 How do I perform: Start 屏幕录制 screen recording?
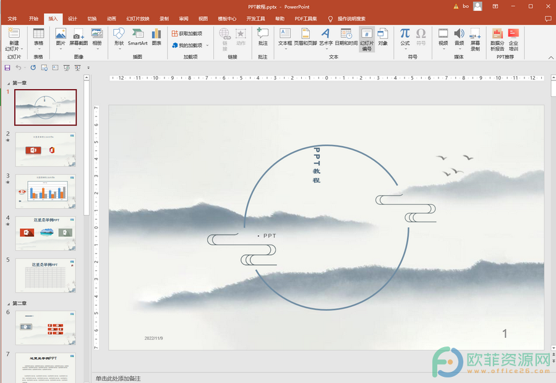click(x=475, y=40)
